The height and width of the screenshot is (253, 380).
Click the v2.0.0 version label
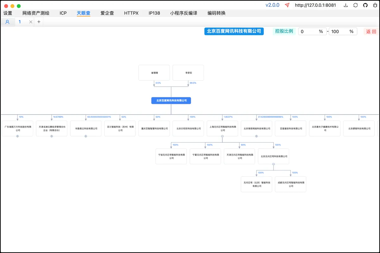click(x=272, y=5)
